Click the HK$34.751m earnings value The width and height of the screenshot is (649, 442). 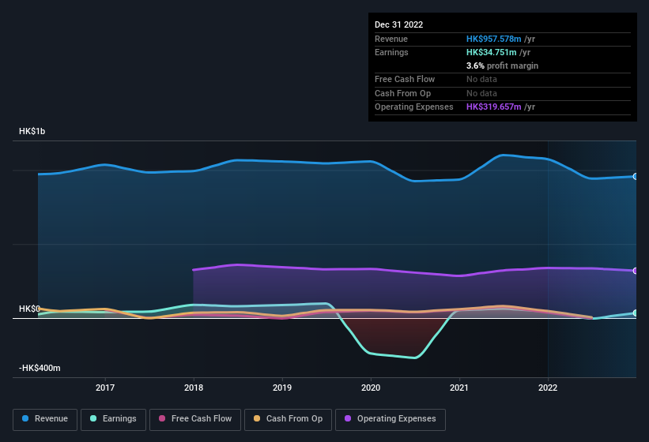click(x=492, y=52)
